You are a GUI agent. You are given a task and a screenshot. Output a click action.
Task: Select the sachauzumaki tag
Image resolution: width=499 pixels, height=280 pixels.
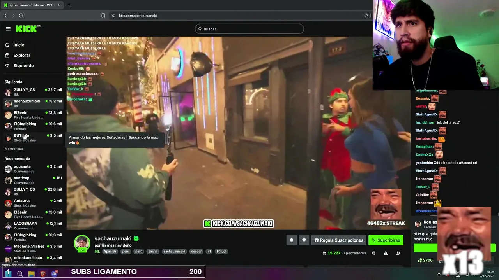(x=174, y=251)
